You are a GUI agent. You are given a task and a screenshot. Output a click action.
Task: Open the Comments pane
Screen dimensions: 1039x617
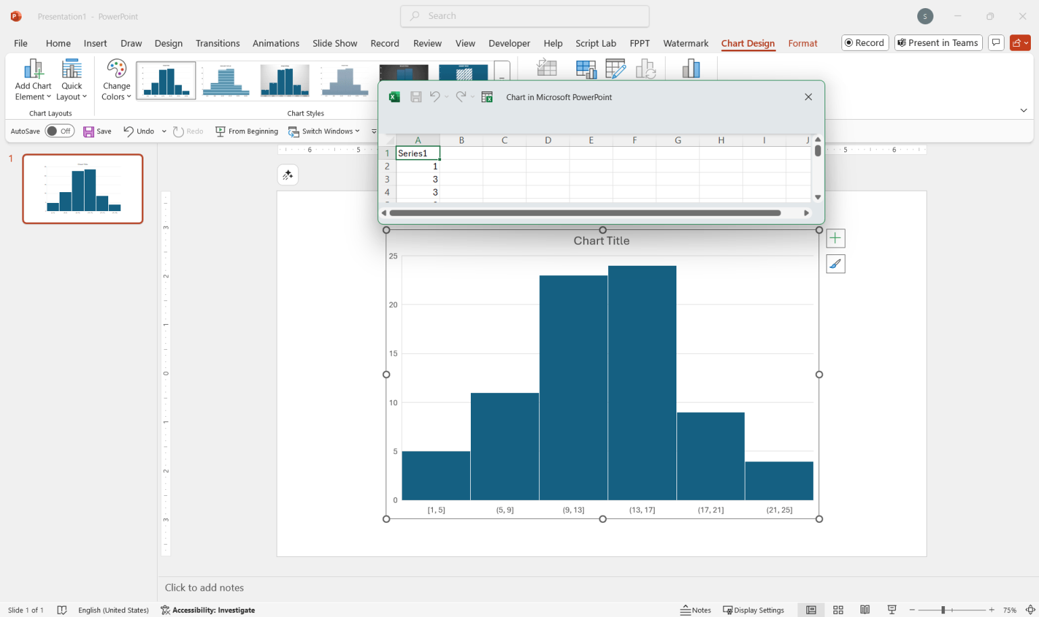(x=996, y=42)
